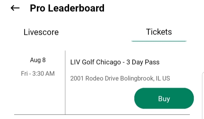
Task: Click the 2001 Rodeo Drive address
Action: [120, 78]
